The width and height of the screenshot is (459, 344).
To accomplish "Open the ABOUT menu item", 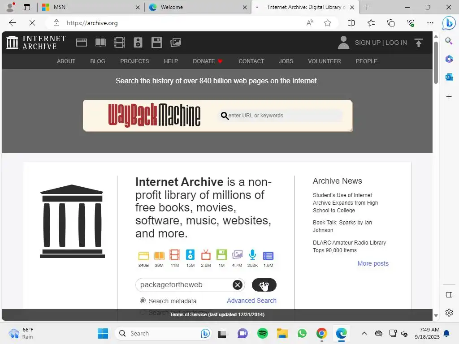I will pos(66,61).
